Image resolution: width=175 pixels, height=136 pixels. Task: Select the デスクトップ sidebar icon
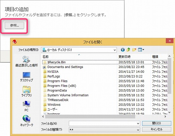[x=26, y=77]
